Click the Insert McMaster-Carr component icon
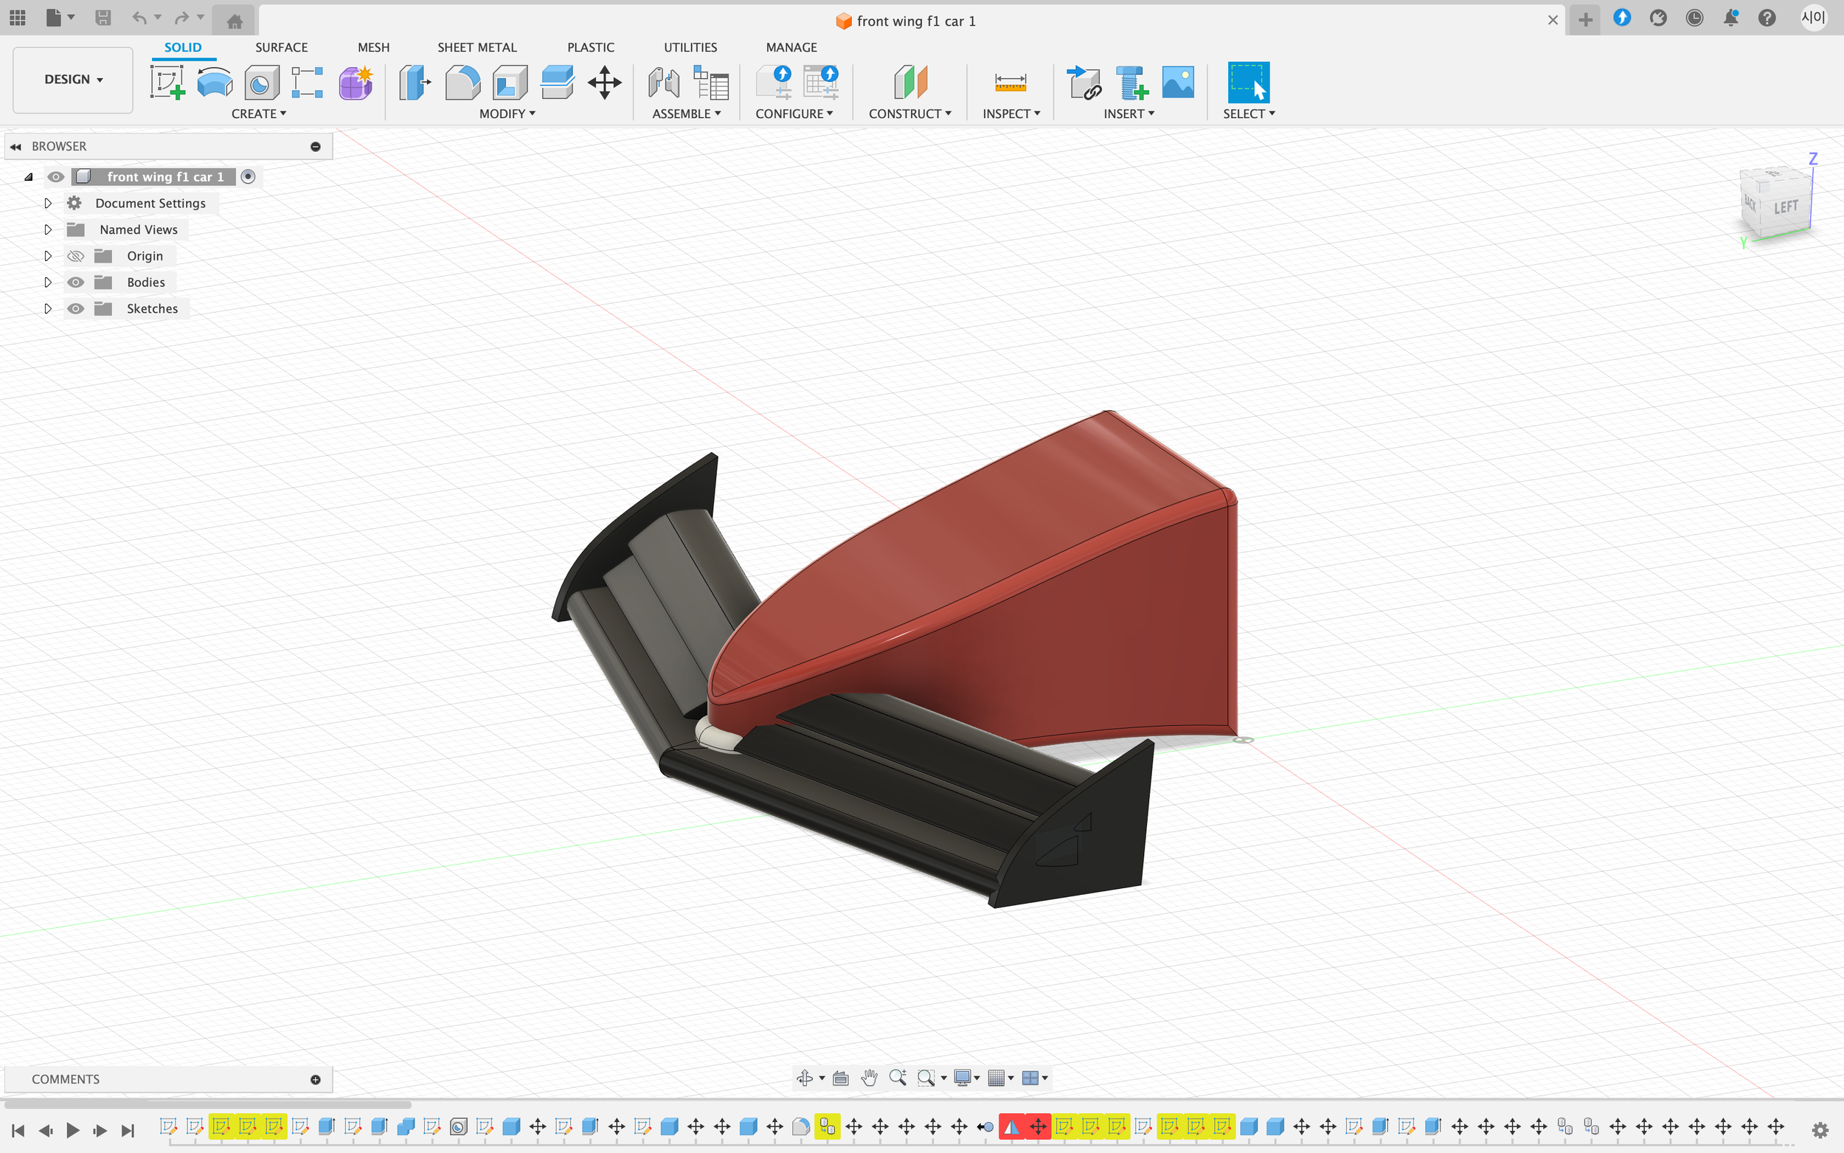Image resolution: width=1844 pixels, height=1153 pixels. [x=1131, y=83]
